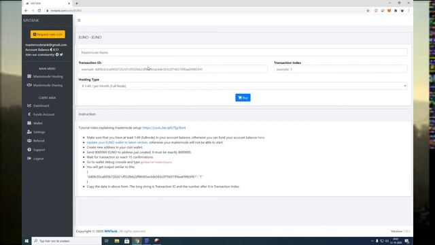Click the MetaMask fox extension icon
Screen dimensions: 435x245
[x=389, y=11]
